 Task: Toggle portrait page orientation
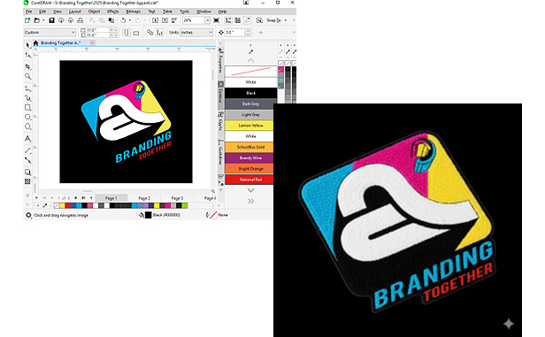(127, 33)
